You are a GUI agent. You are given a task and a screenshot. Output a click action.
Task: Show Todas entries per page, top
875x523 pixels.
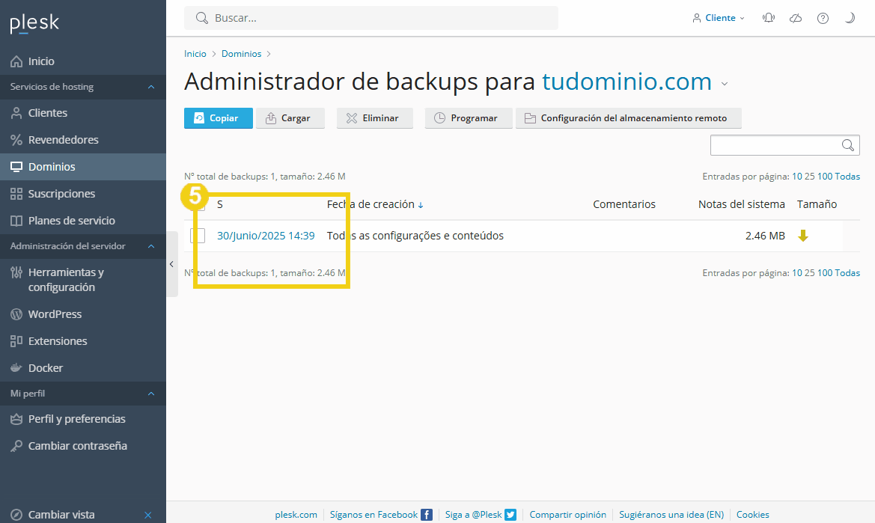[847, 176]
